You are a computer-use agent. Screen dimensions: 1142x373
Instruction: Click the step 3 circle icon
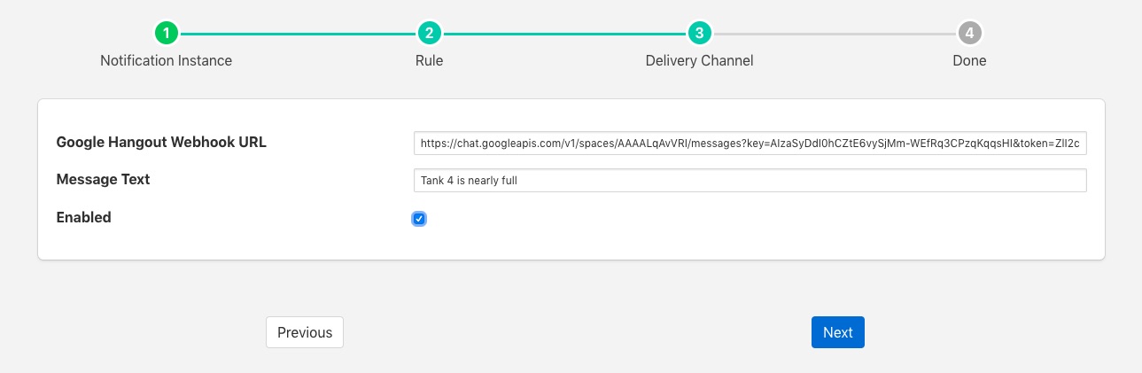click(x=699, y=34)
